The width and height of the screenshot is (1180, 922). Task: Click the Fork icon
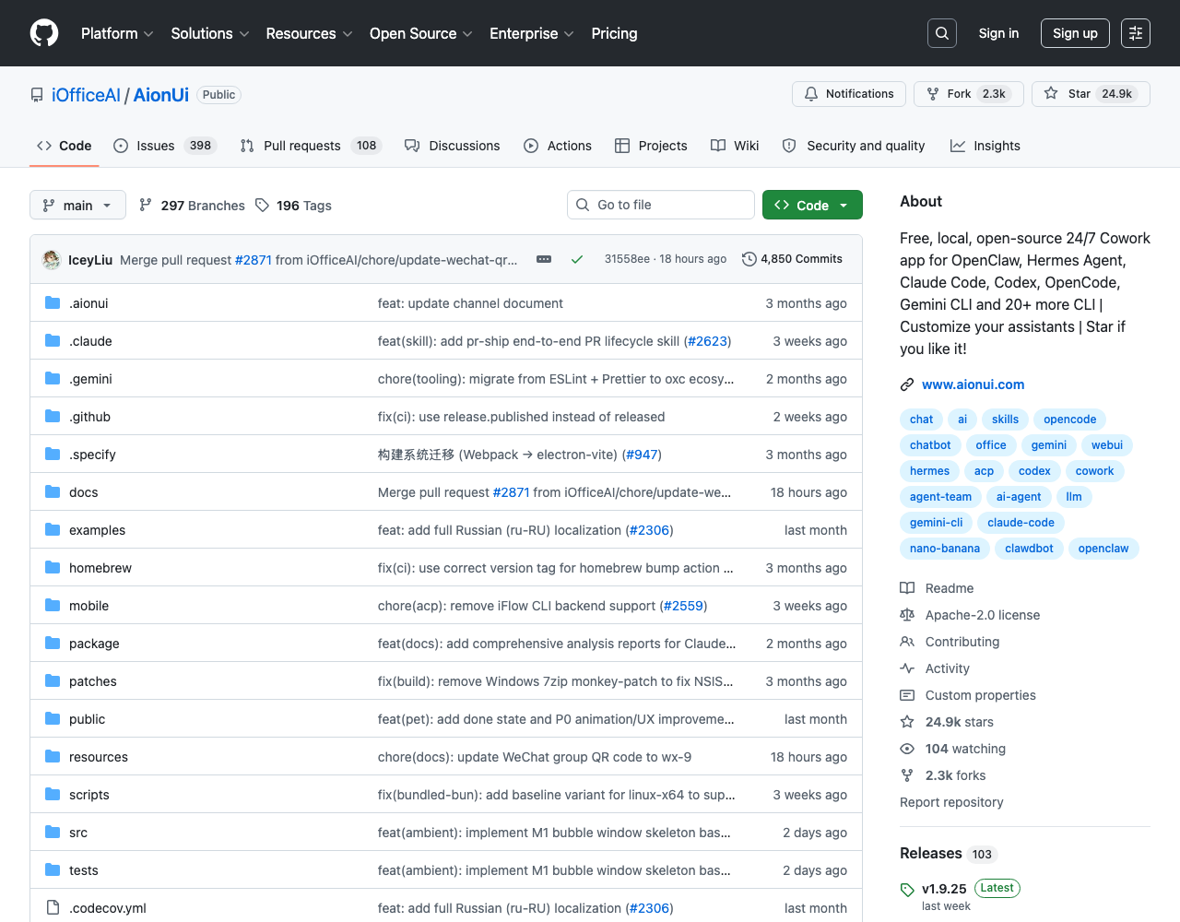[x=933, y=94]
